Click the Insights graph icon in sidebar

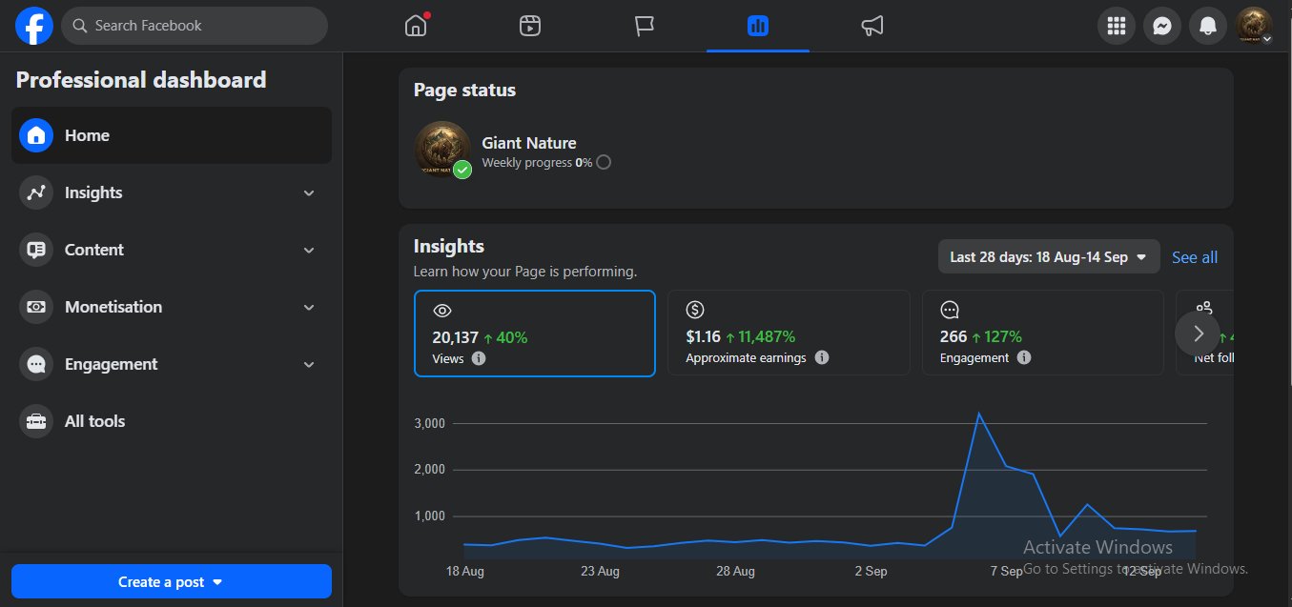[x=36, y=192]
